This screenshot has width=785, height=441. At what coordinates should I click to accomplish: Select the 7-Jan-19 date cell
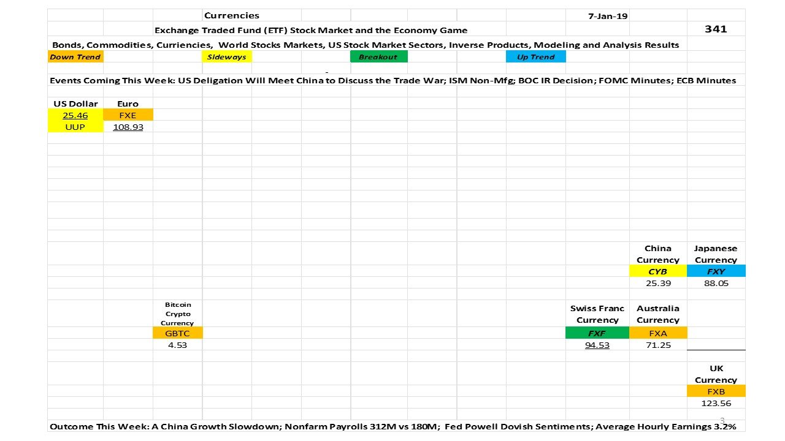point(607,17)
